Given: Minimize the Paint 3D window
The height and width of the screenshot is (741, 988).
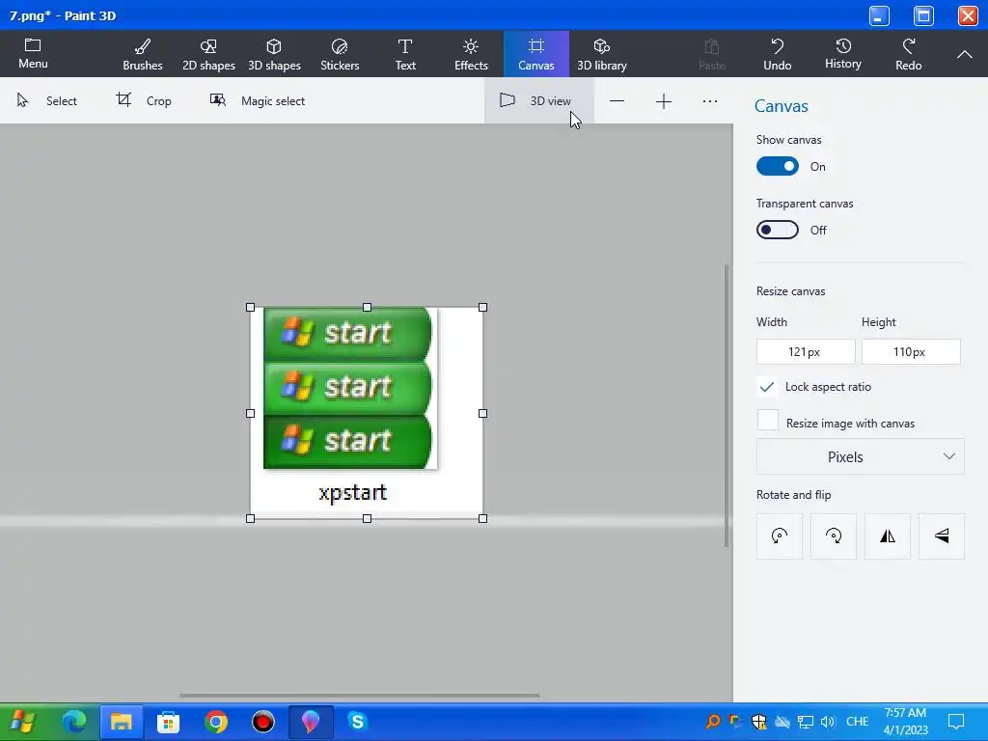Looking at the screenshot, I should click(879, 15).
